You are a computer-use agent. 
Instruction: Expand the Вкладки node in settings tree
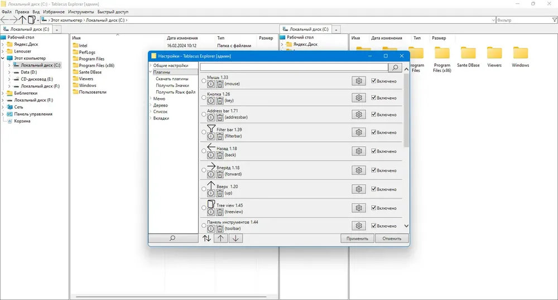click(x=151, y=118)
